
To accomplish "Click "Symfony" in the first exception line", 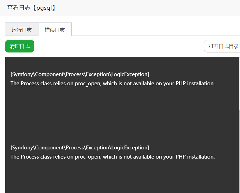I will coord(22,74).
